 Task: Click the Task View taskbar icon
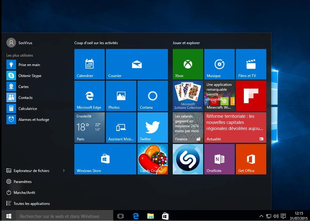(x=121, y=216)
